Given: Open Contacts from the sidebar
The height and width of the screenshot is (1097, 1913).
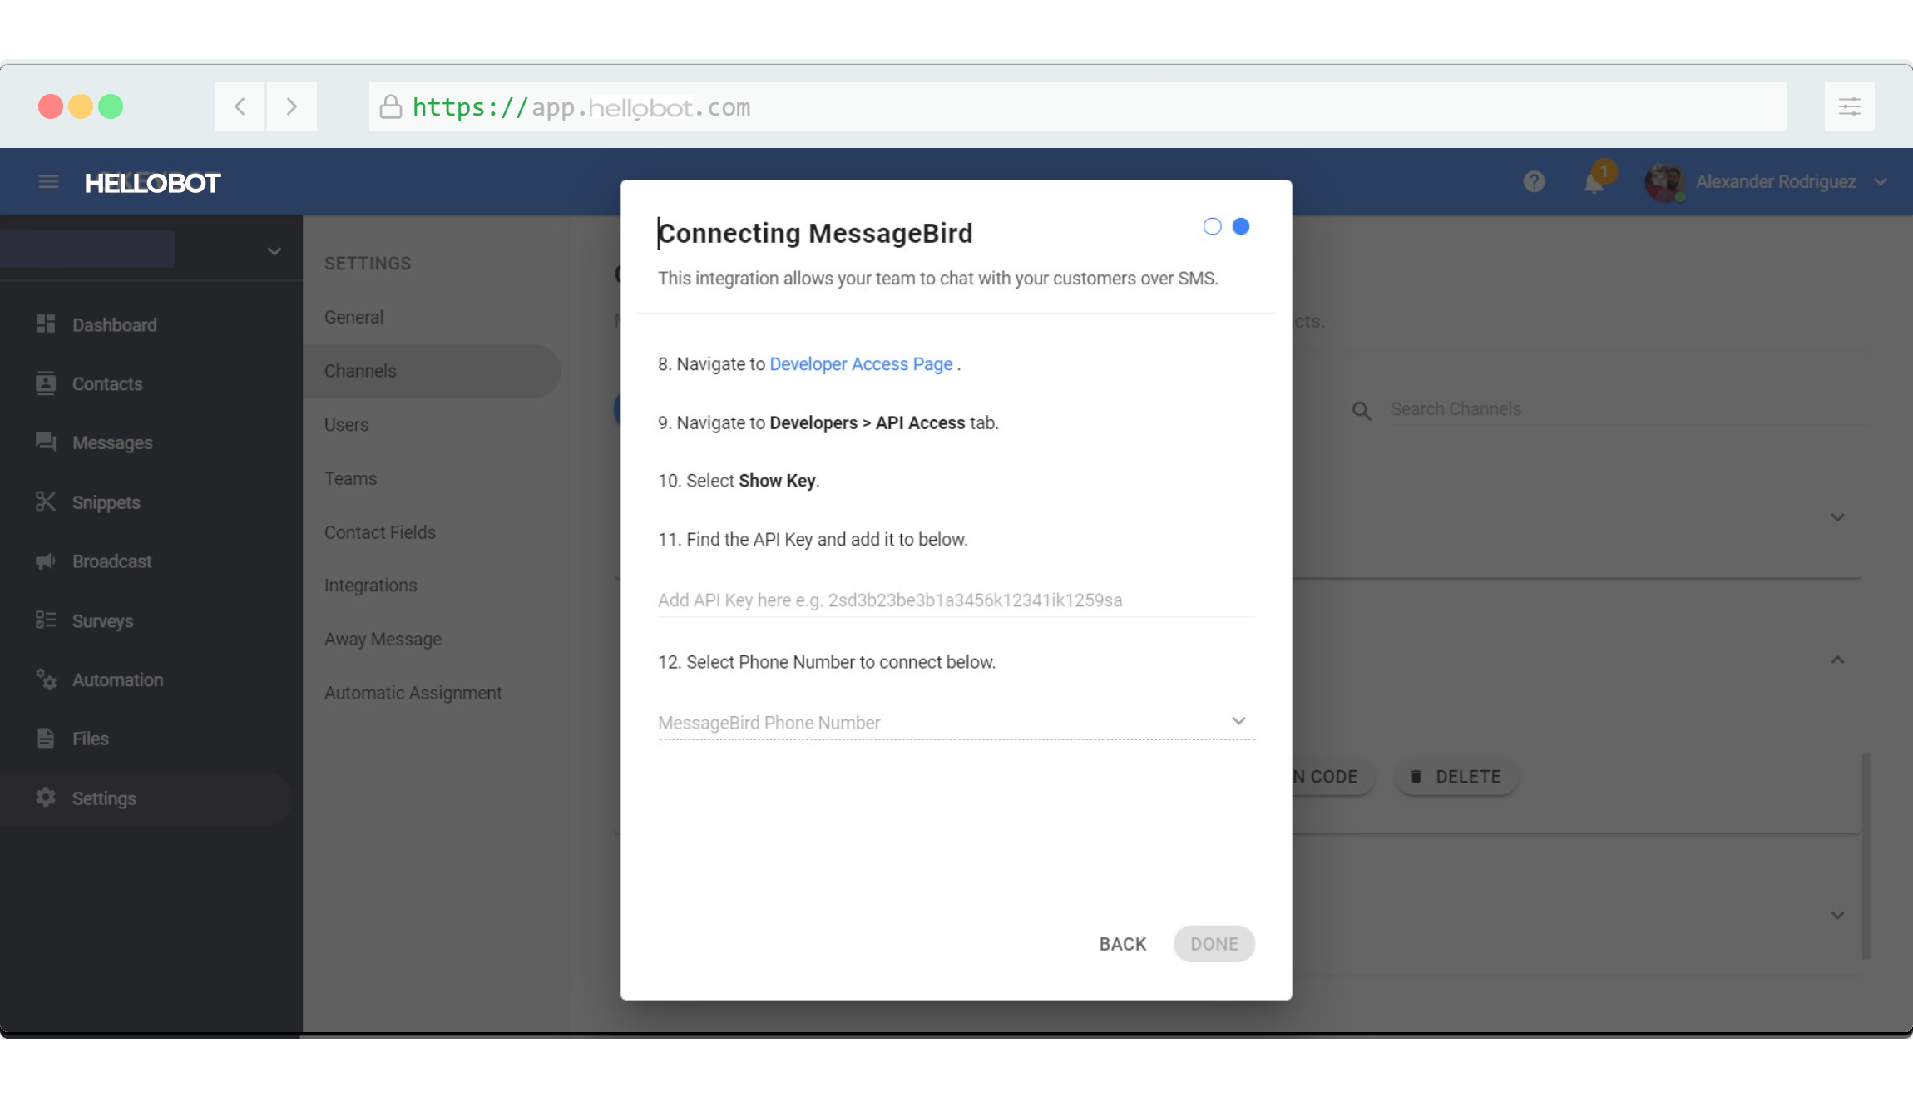Looking at the screenshot, I should [107, 384].
